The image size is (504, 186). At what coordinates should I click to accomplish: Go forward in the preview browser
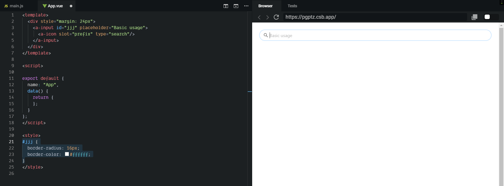pos(267,17)
